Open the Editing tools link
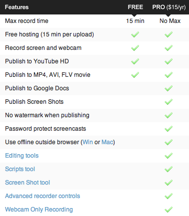 tap(22, 156)
